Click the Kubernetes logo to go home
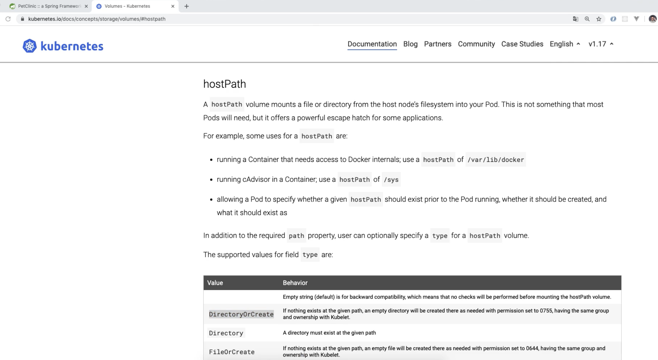The height and width of the screenshot is (360, 658). point(63,46)
